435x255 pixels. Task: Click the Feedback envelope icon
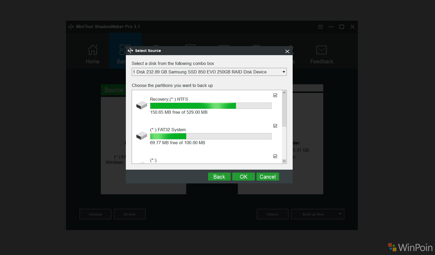coord(321,50)
